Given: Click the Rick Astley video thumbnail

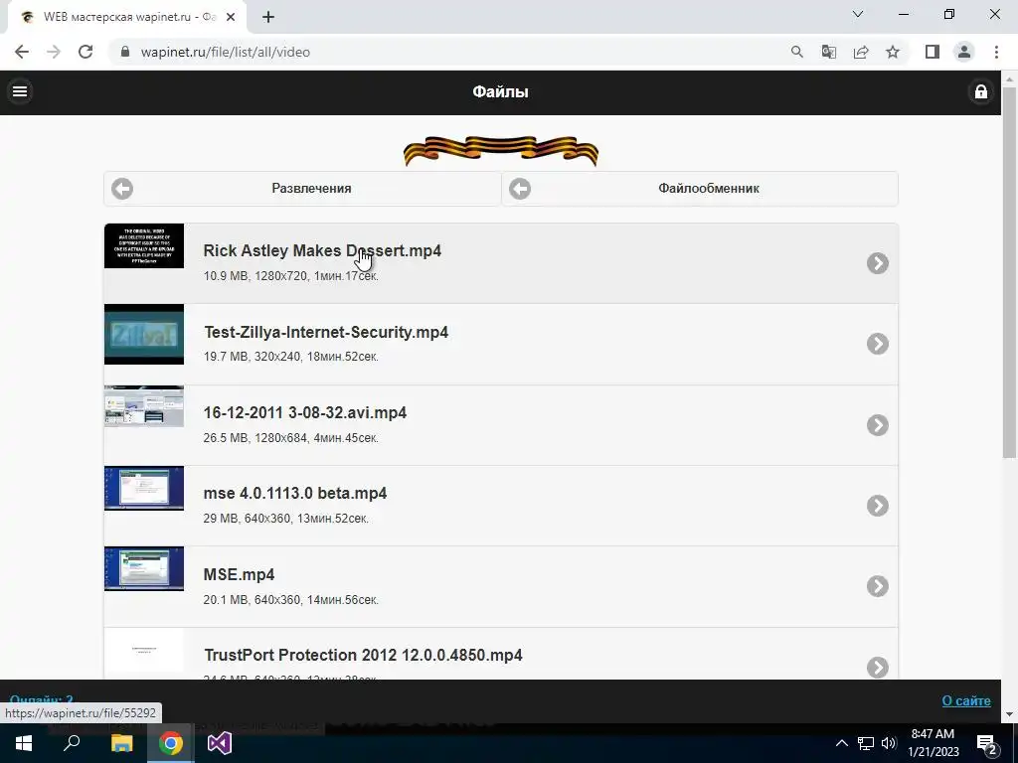Looking at the screenshot, I should pyautogui.click(x=144, y=246).
